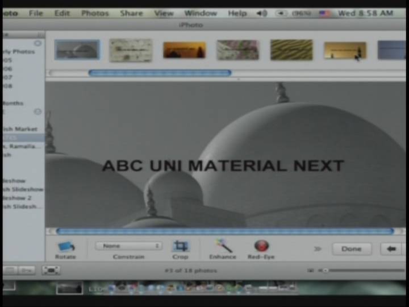Click the Done button
The image size is (409, 307).
[x=352, y=248]
